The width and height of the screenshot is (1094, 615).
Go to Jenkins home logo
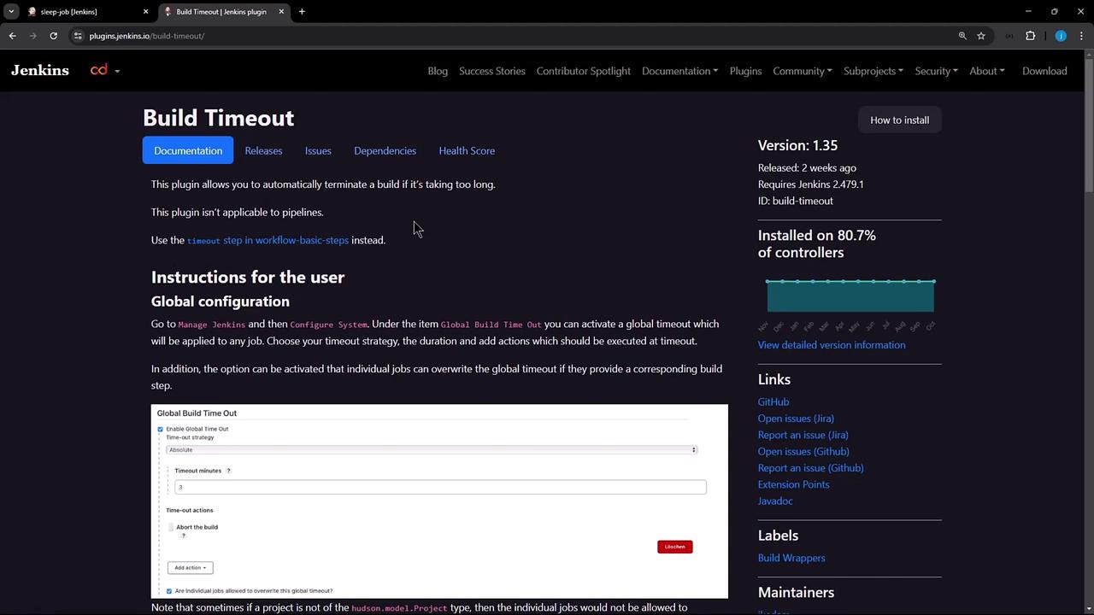point(40,71)
